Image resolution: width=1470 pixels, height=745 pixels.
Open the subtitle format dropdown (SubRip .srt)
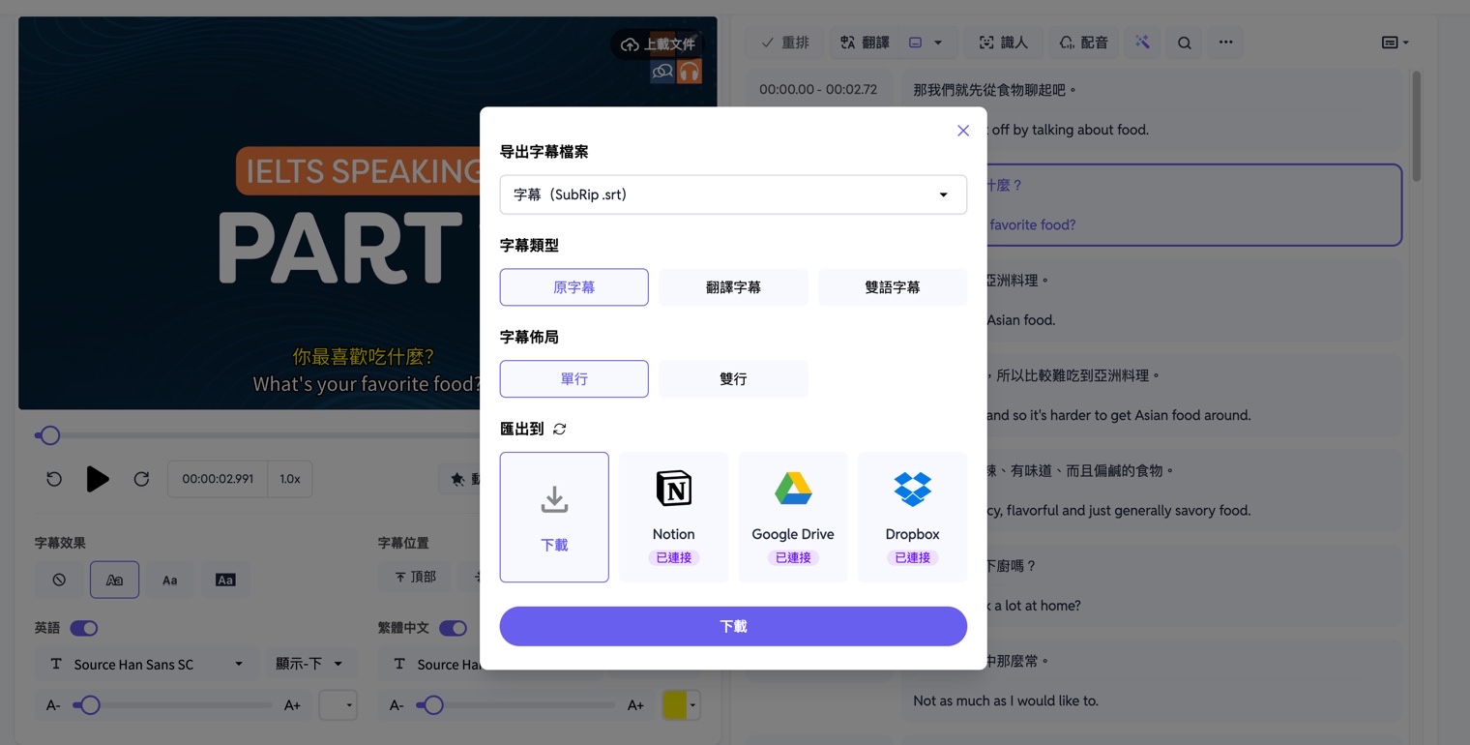(733, 194)
